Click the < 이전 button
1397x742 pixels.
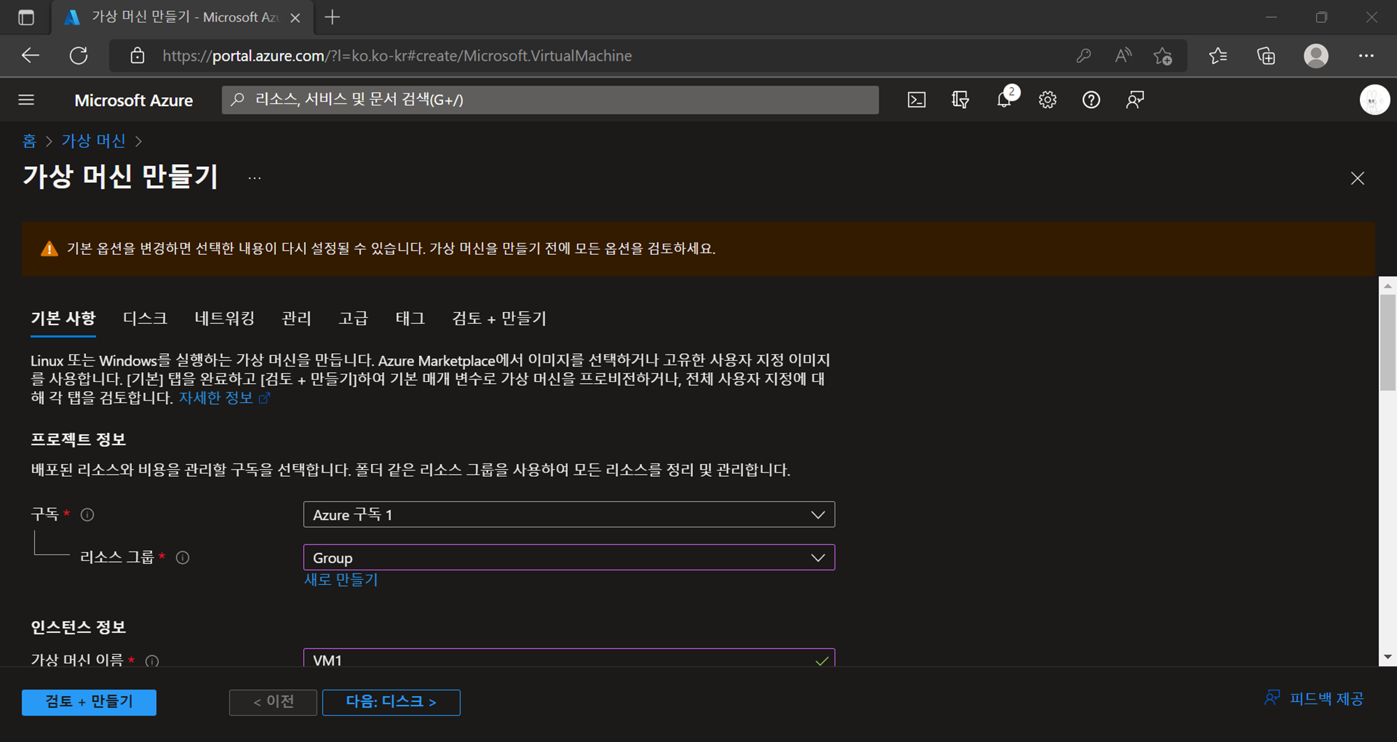[273, 702]
